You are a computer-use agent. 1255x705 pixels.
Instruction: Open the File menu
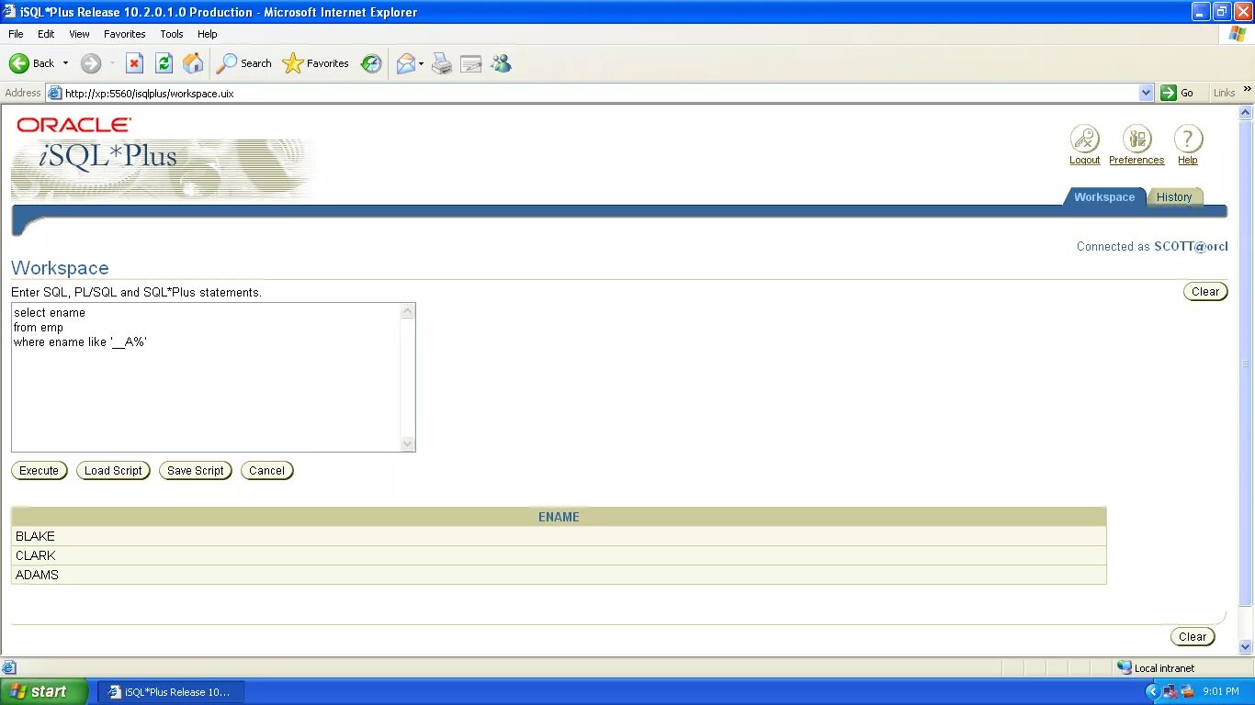(16, 34)
